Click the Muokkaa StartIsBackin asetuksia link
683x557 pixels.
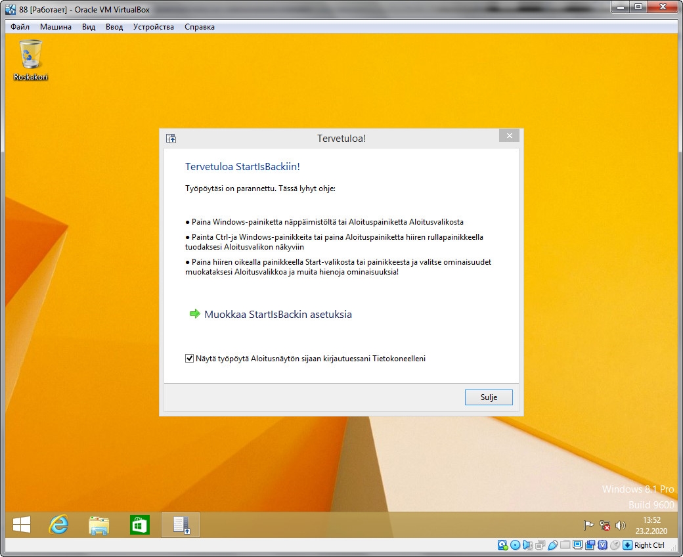tap(278, 315)
